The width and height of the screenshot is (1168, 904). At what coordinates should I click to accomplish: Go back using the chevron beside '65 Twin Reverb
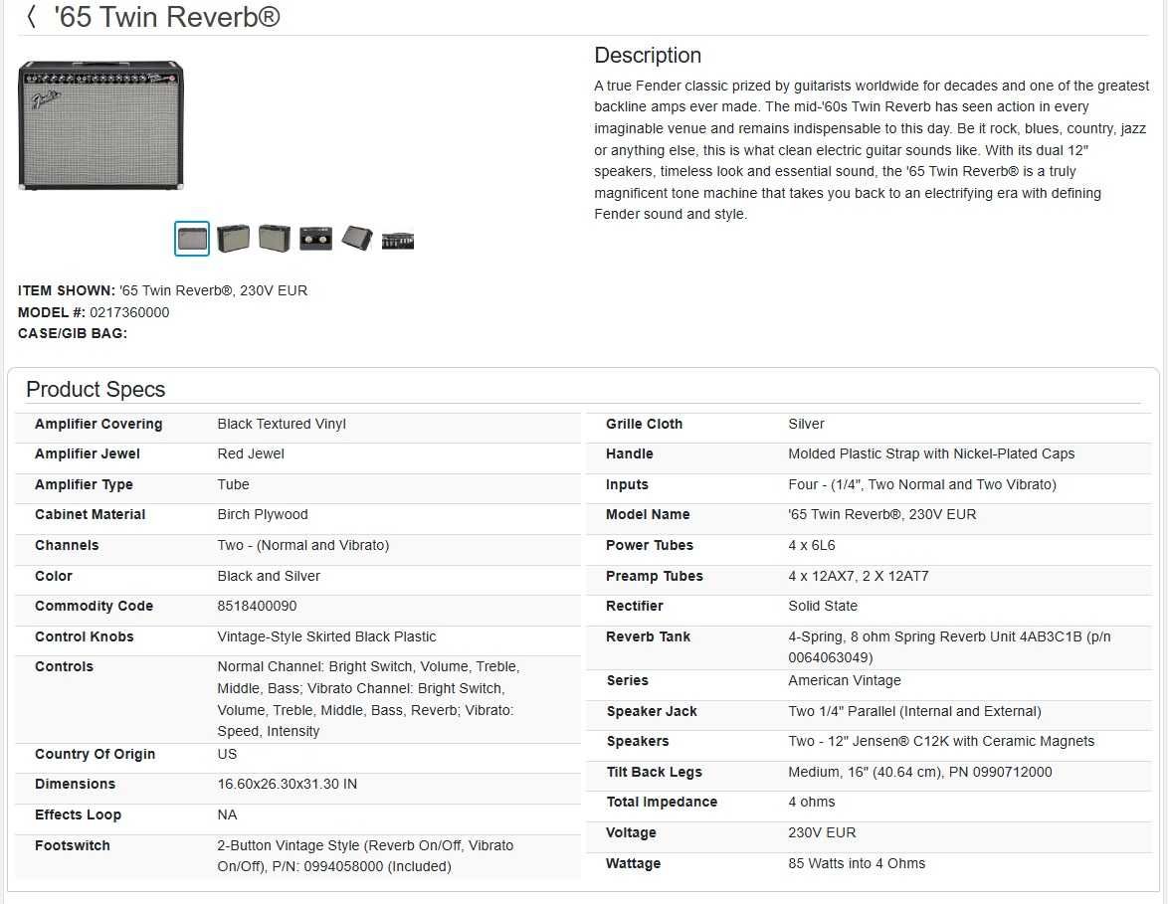31,17
